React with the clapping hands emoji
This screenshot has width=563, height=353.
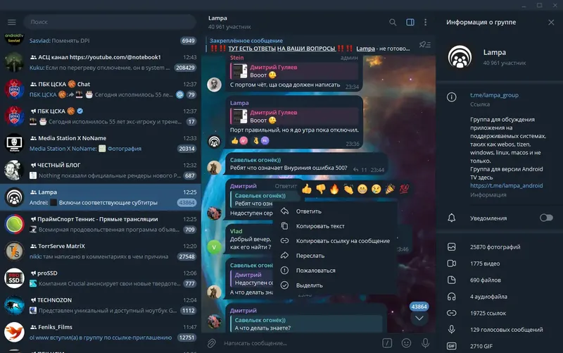tap(348, 189)
